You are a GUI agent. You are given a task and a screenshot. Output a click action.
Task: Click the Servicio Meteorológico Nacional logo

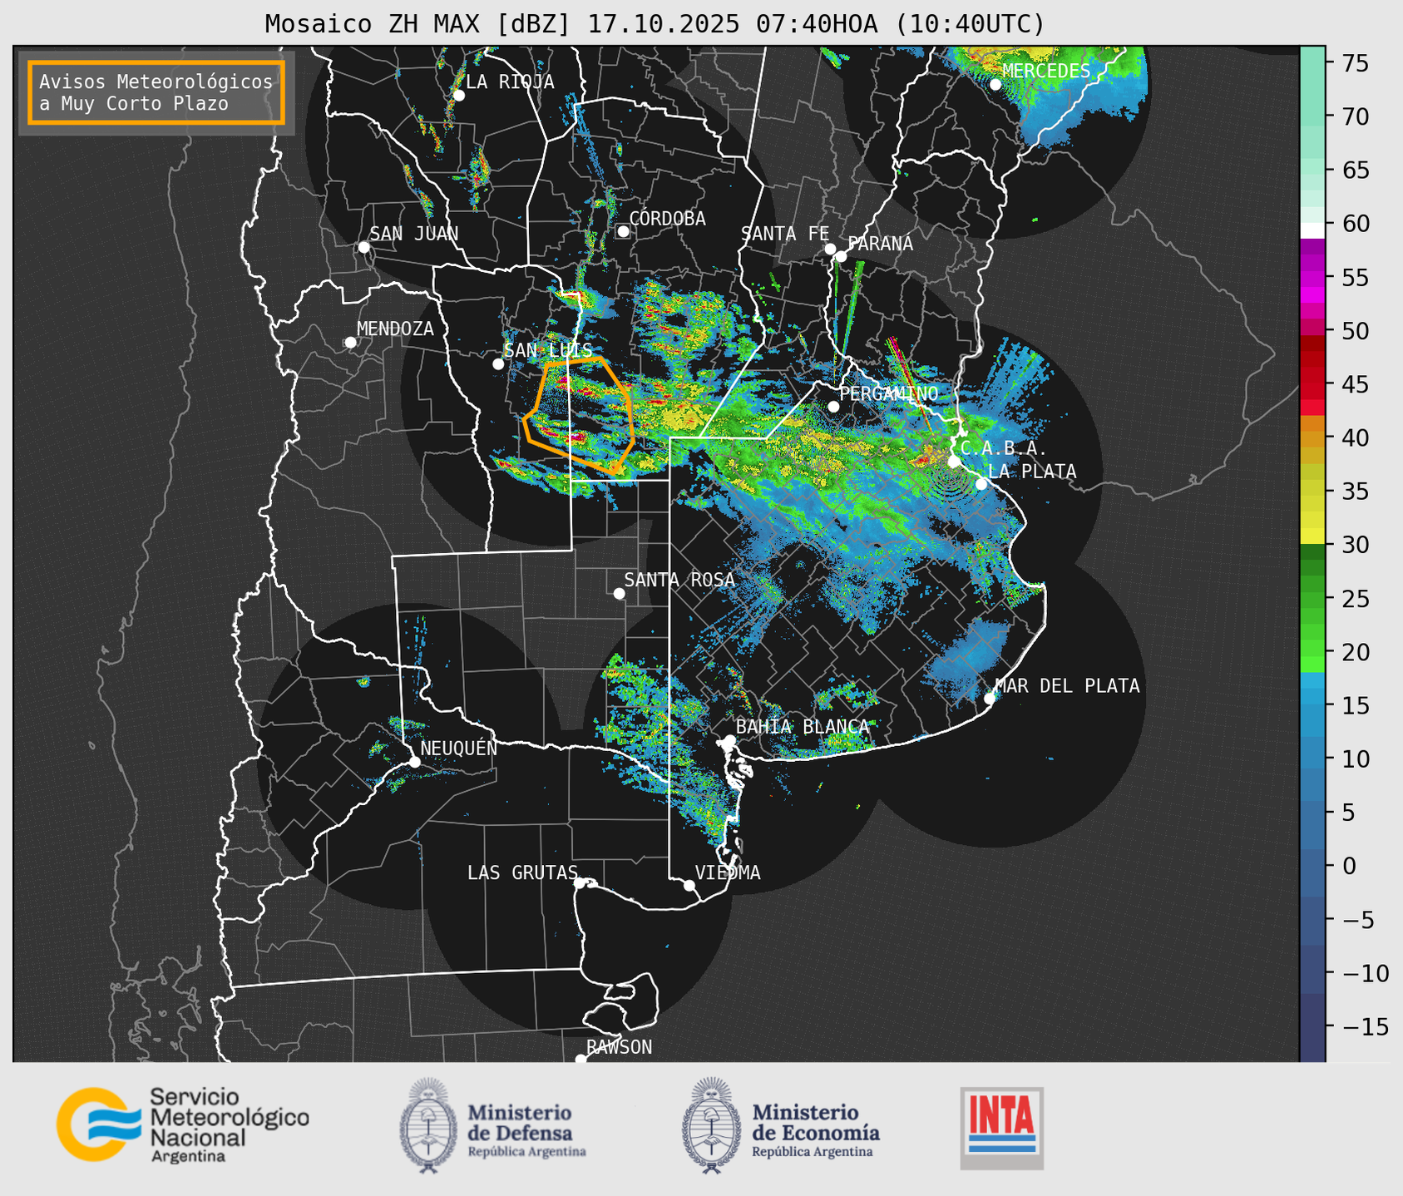click(x=183, y=1124)
